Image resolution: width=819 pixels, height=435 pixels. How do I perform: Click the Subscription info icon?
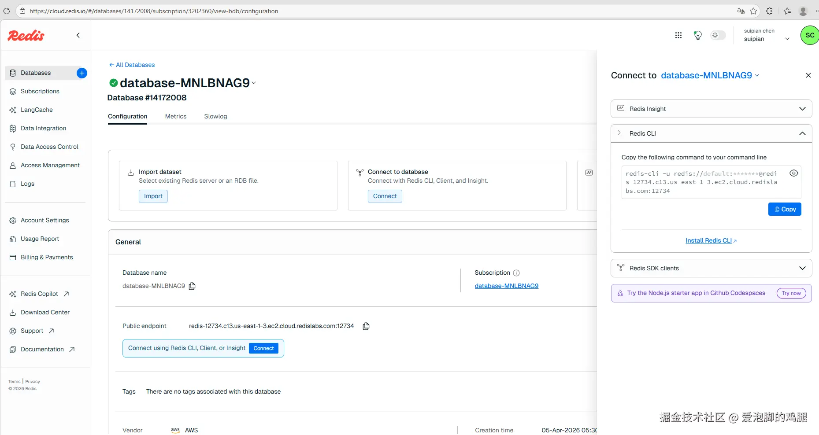click(516, 273)
